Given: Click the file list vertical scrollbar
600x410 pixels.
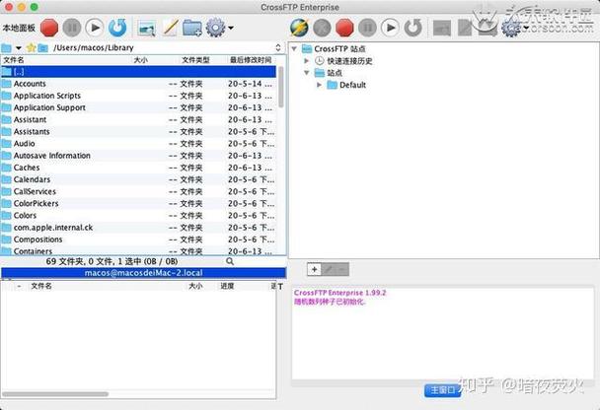Looking at the screenshot, I should (281, 87).
